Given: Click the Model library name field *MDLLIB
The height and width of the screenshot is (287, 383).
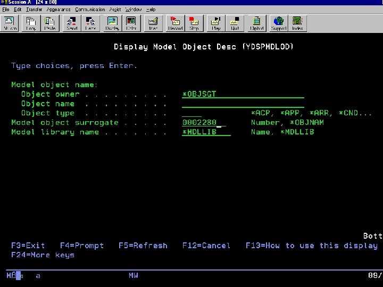Looking at the screenshot, I should pos(206,132).
